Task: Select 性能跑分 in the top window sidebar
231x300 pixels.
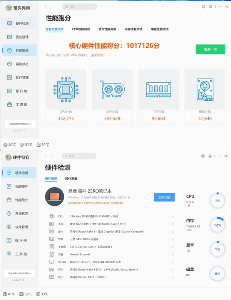Action: click(x=20, y=50)
